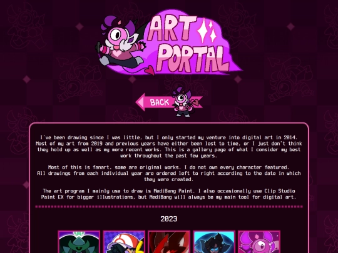Click the word PORTAL in the logo

(193, 59)
